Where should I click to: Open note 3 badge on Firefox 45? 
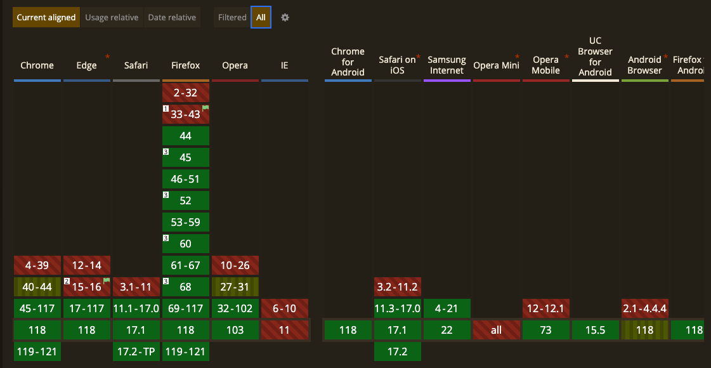[166, 152]
